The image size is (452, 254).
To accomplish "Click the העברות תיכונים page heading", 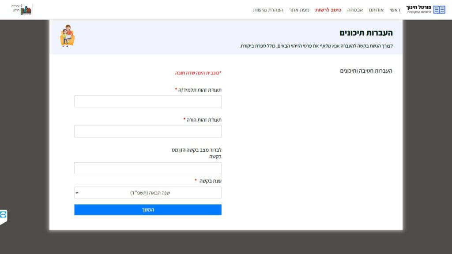I will tap(366, 33).
